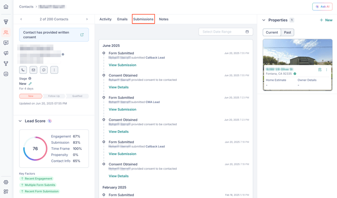Viewport: 337px width, 198px height.
Task: View Submission for the CMA Lead form
Action: (123, 110)
